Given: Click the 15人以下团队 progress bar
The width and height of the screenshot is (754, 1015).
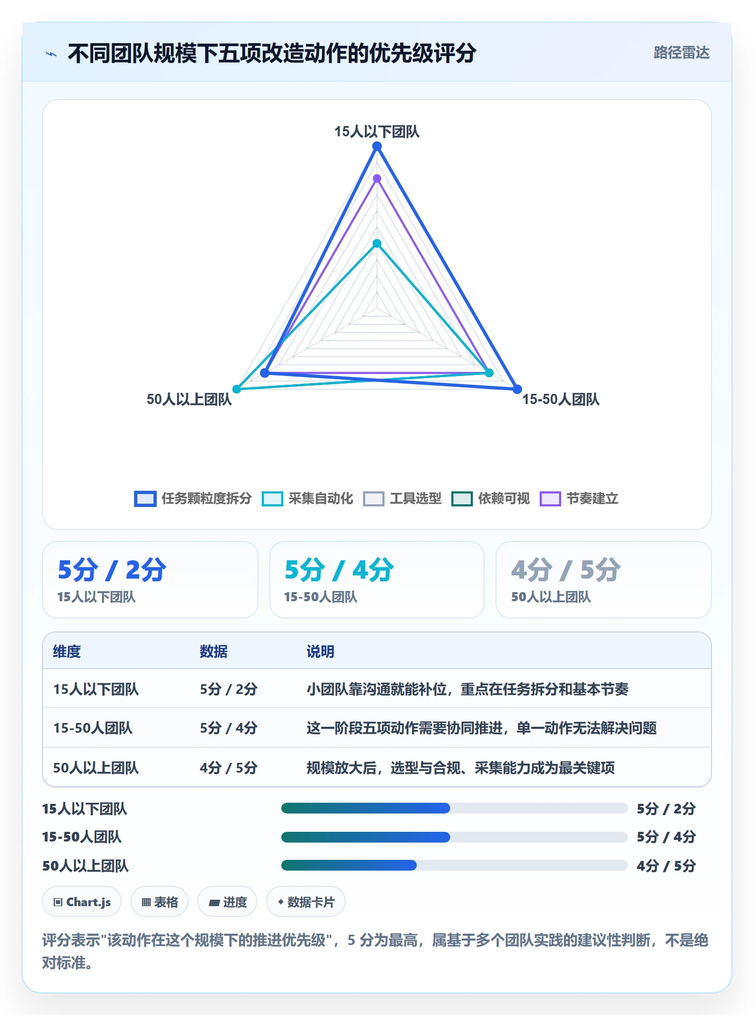Looking at the screenshot, I should click(x=454, y=808).
